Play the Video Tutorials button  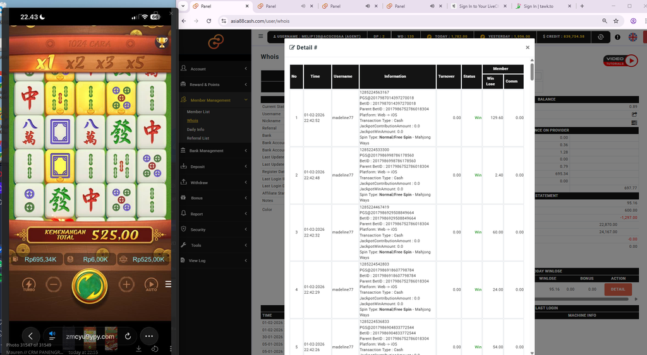click(x=620, y=61)
